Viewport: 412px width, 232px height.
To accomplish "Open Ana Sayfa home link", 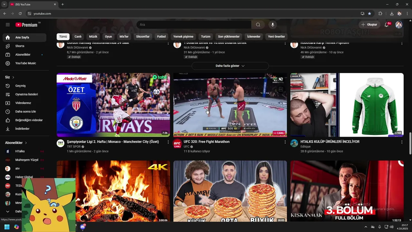I will tap(24, 37).
